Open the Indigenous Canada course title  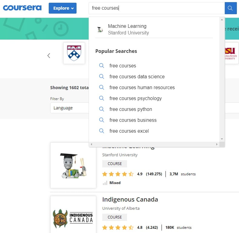click(130, 199)
